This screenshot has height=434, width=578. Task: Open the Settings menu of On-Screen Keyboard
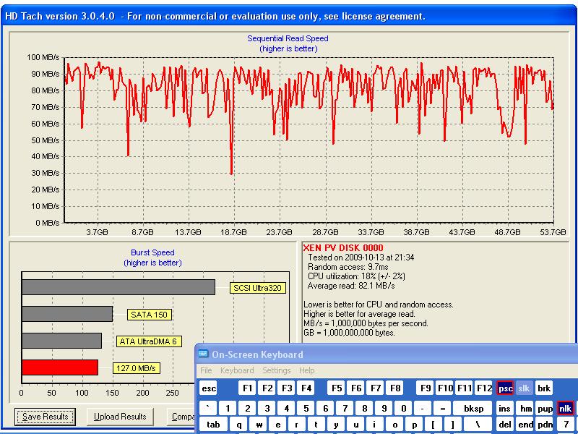click(276, 370)
